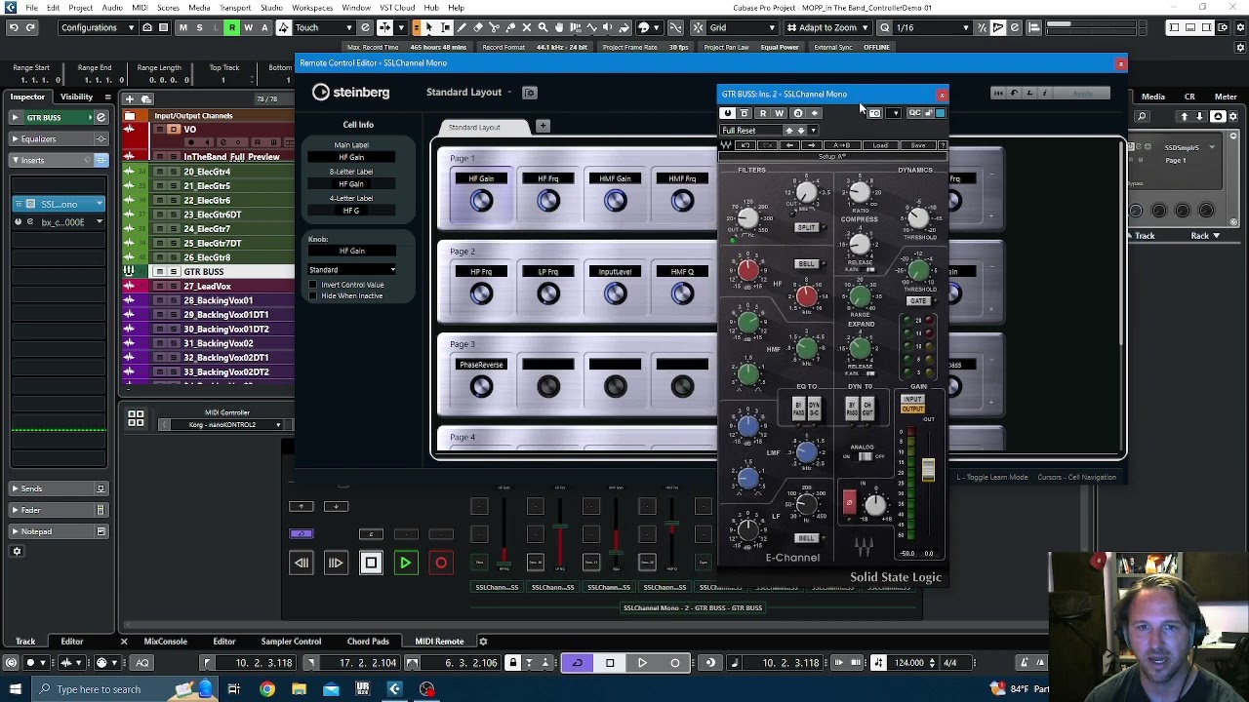This screenshot has height=702, width=1249.
Task: Switch to the Chord Pads tab
Action: [368, 642]
